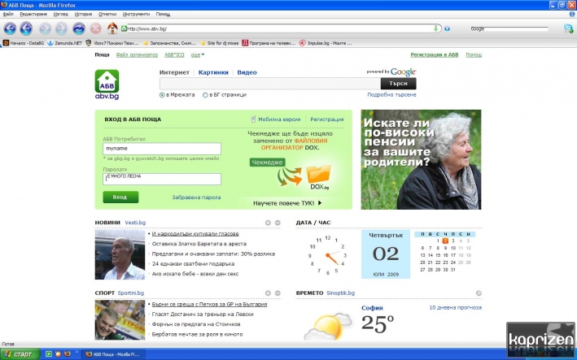The width and height of the screenshot is (577, 360).
Task: Click the ABV.bg house logo
Action: click(x=107, y=83)
